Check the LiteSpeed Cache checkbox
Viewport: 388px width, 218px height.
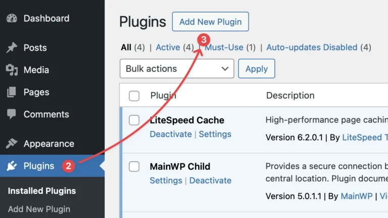134,120
